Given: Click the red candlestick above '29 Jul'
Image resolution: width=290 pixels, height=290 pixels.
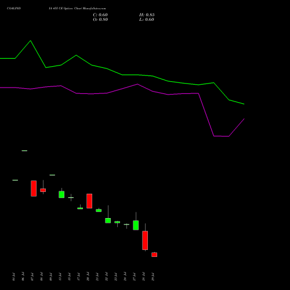Looking at the screenshot, I should pos(154,255).
